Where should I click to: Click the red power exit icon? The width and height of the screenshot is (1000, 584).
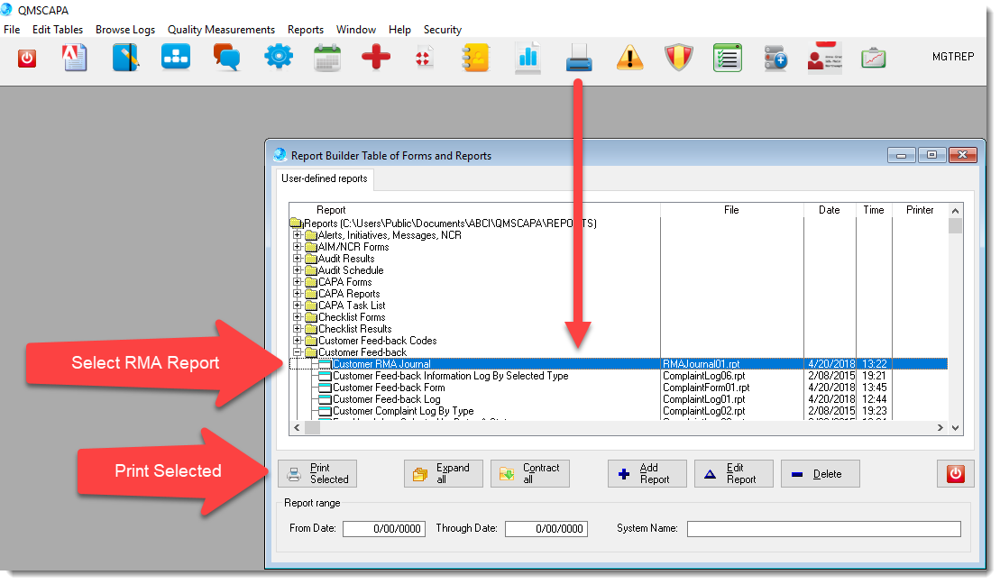26,57
